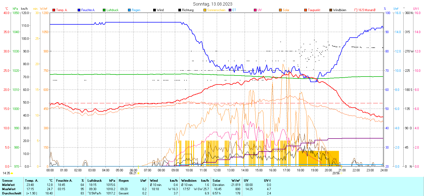Select the Luftdruck column header in table
424x196 pixels.
click(x=95, y=181)
